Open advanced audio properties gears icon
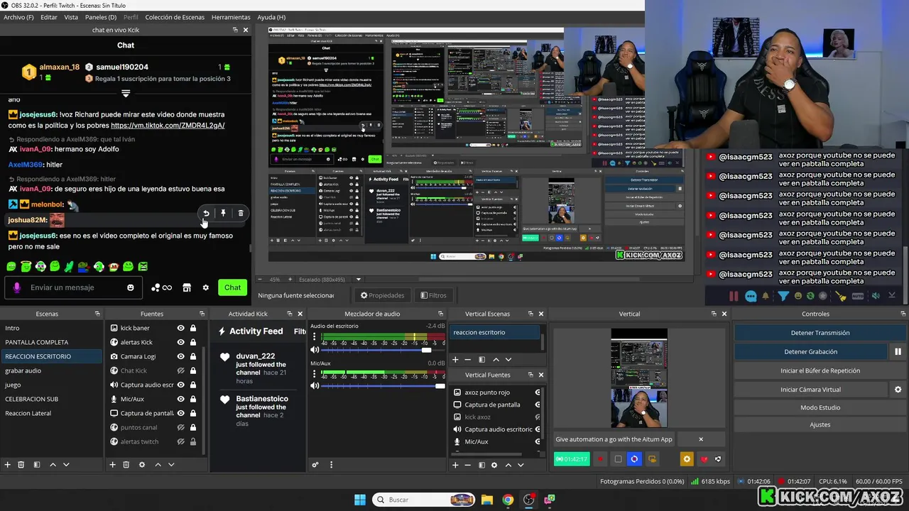Image resolution: width=909 pixels, height=511 pixels. (x=315, y=465)
